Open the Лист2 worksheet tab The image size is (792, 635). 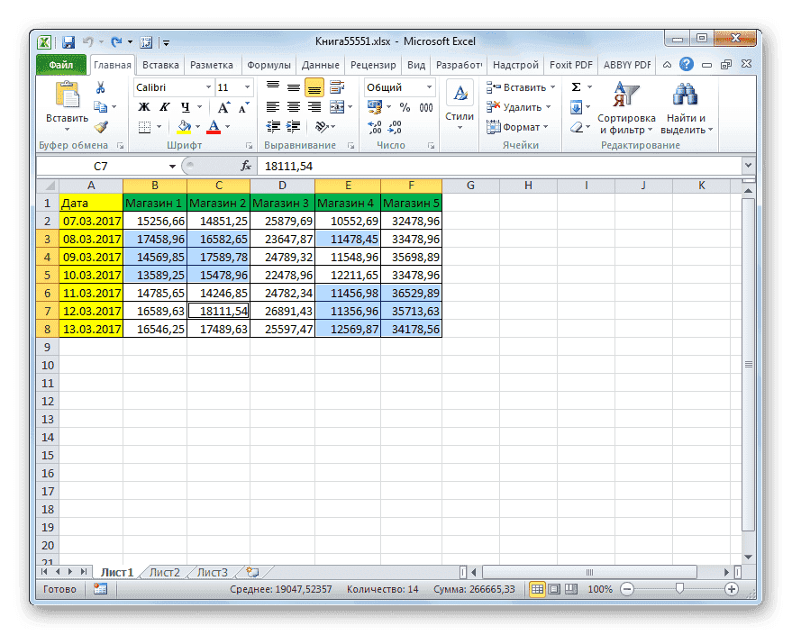[165, 571]
